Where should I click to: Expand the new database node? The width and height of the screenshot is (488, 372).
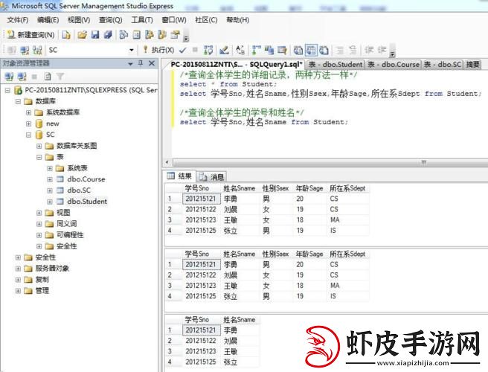(28, 124)
